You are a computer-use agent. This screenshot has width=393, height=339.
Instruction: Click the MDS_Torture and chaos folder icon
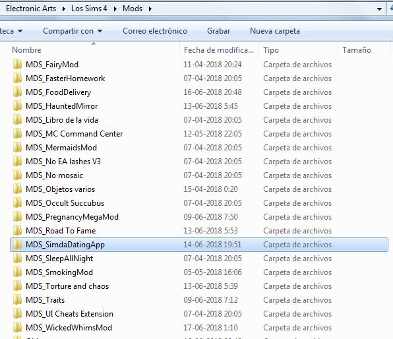coord(17,286)
